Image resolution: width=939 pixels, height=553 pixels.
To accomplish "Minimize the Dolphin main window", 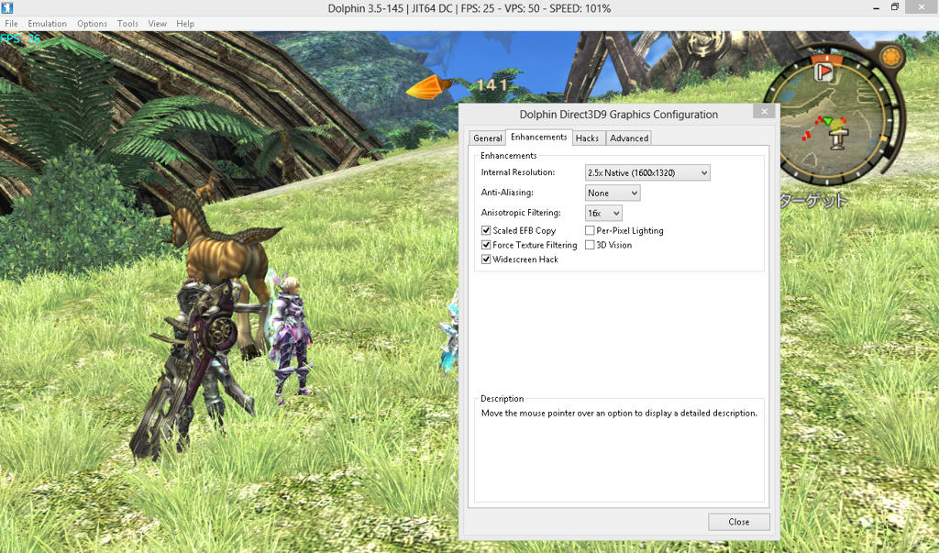I will click(x=876, y=7).
